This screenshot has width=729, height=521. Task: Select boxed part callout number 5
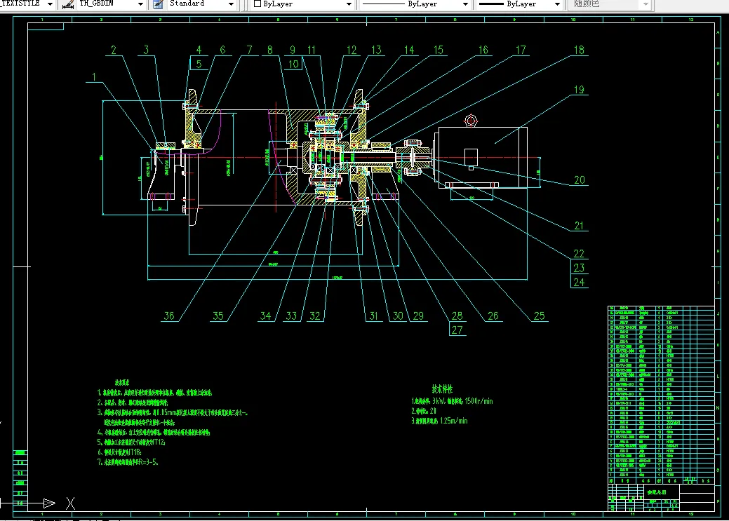coord(199,64)
